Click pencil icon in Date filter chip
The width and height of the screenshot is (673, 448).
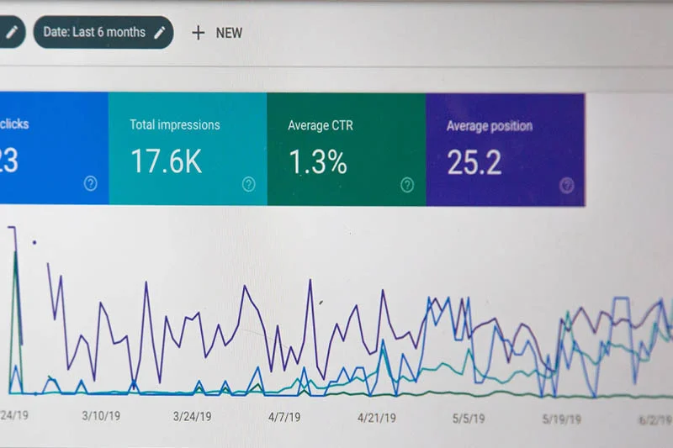pyautogui.click(x=160, y=32)
